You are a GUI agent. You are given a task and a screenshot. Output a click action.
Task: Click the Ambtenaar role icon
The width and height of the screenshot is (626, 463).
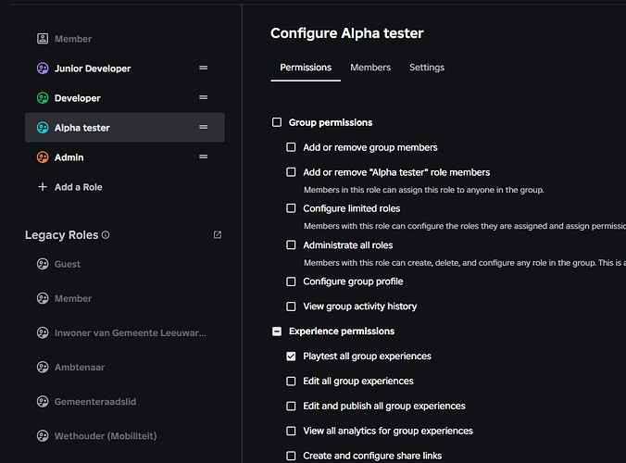coord(43,367)
